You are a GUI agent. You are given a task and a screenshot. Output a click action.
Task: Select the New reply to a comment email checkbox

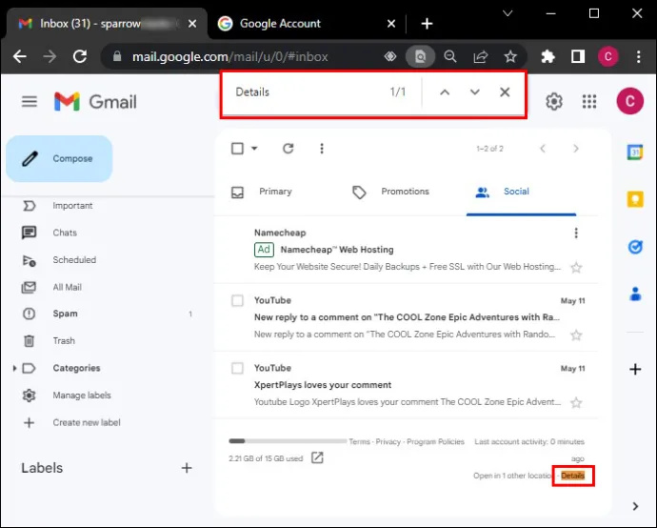[238, 301]
